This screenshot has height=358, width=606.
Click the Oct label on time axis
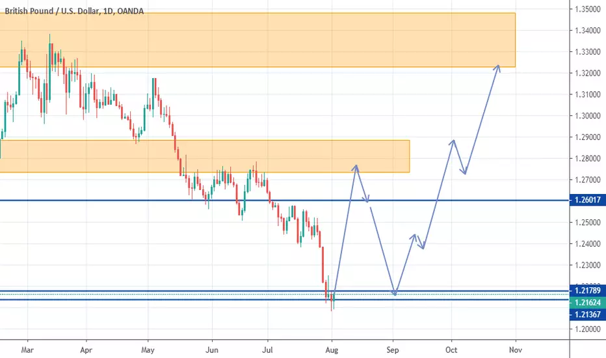451,350
